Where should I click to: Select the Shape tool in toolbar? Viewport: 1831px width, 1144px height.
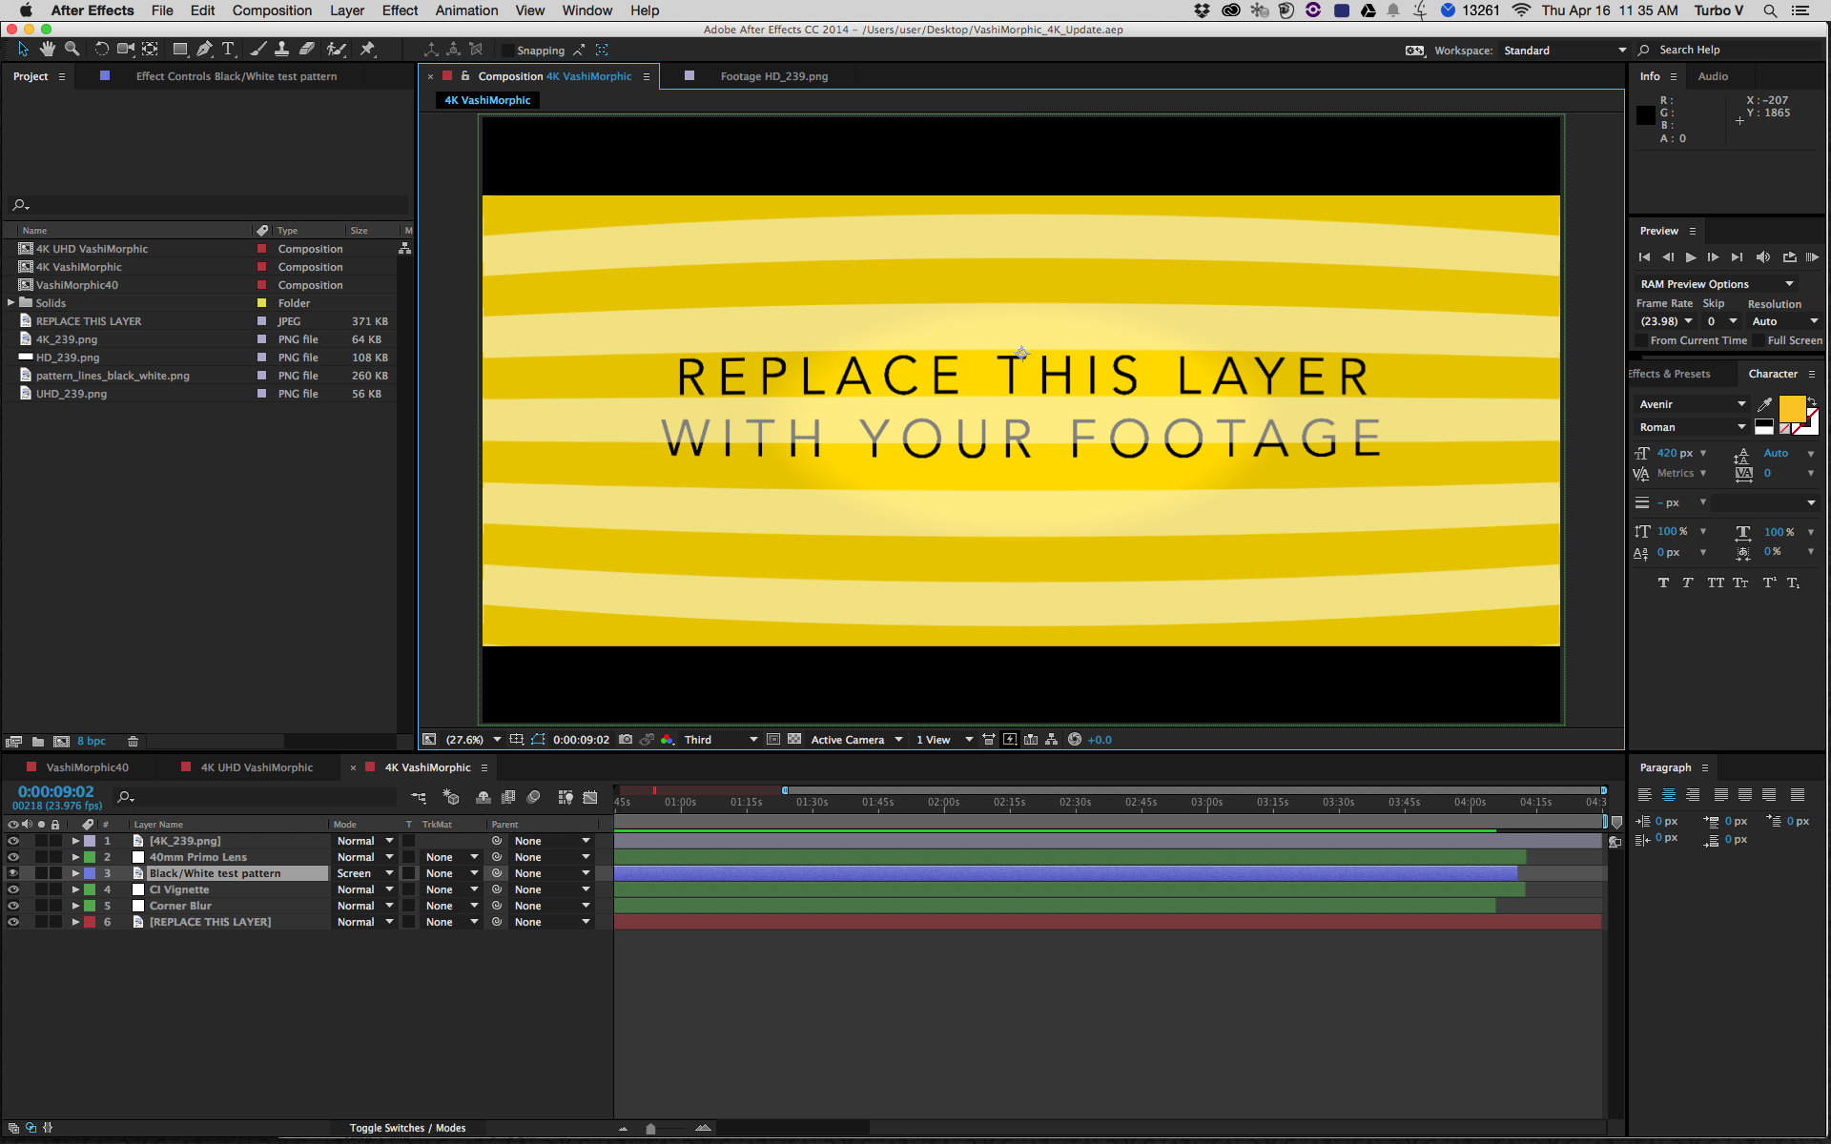pyautogui.click(x=180, y=51)
